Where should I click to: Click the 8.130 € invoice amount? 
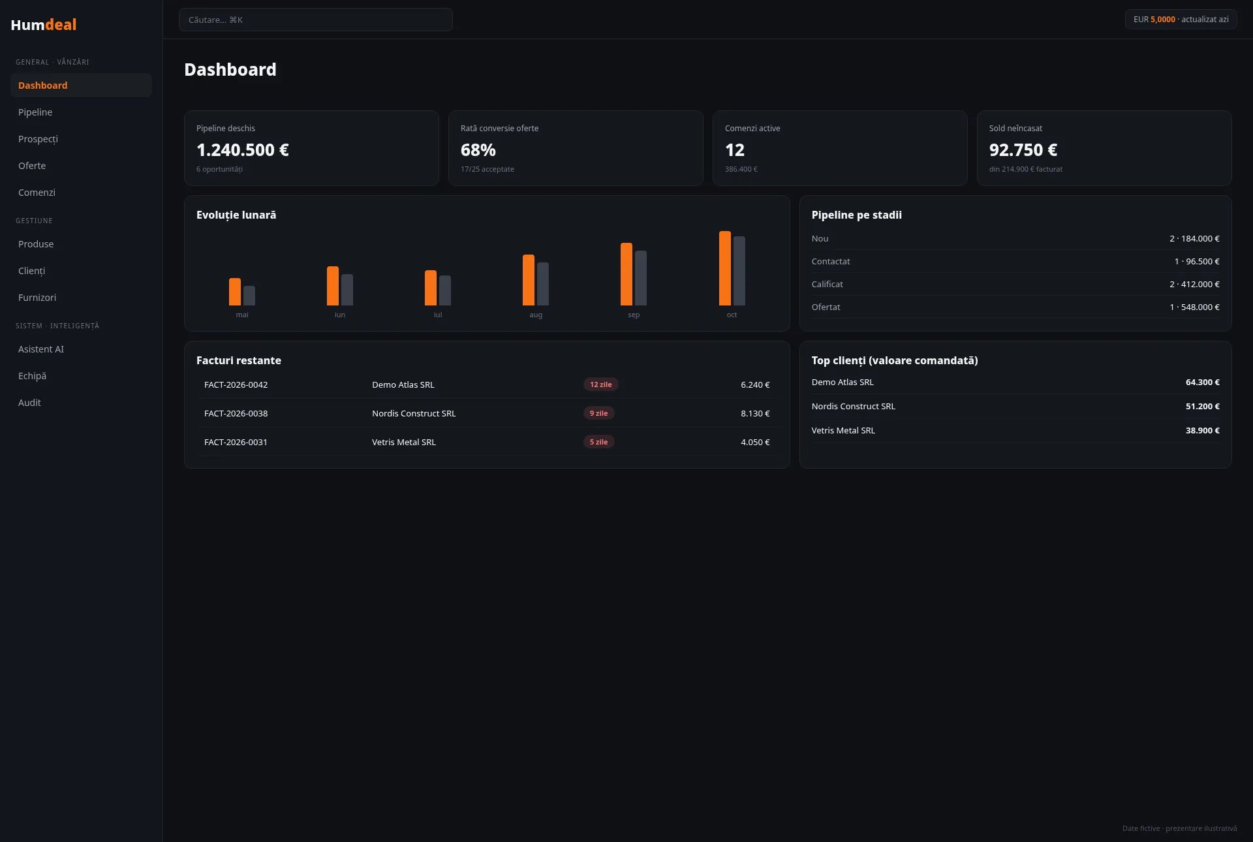(755, 414)
